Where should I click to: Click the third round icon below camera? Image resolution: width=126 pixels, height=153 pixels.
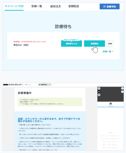pyautogui.click(x=99, y=95)
